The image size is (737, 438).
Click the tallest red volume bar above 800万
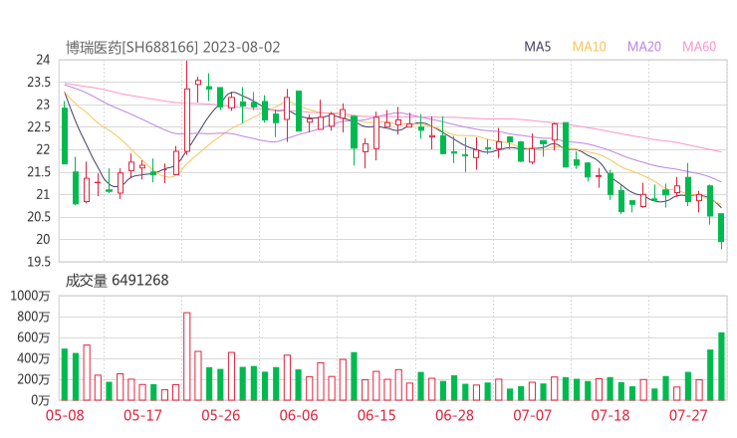coord(186,356)
